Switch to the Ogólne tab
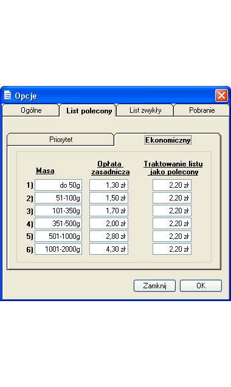The image size is (231, 387). 31,110
